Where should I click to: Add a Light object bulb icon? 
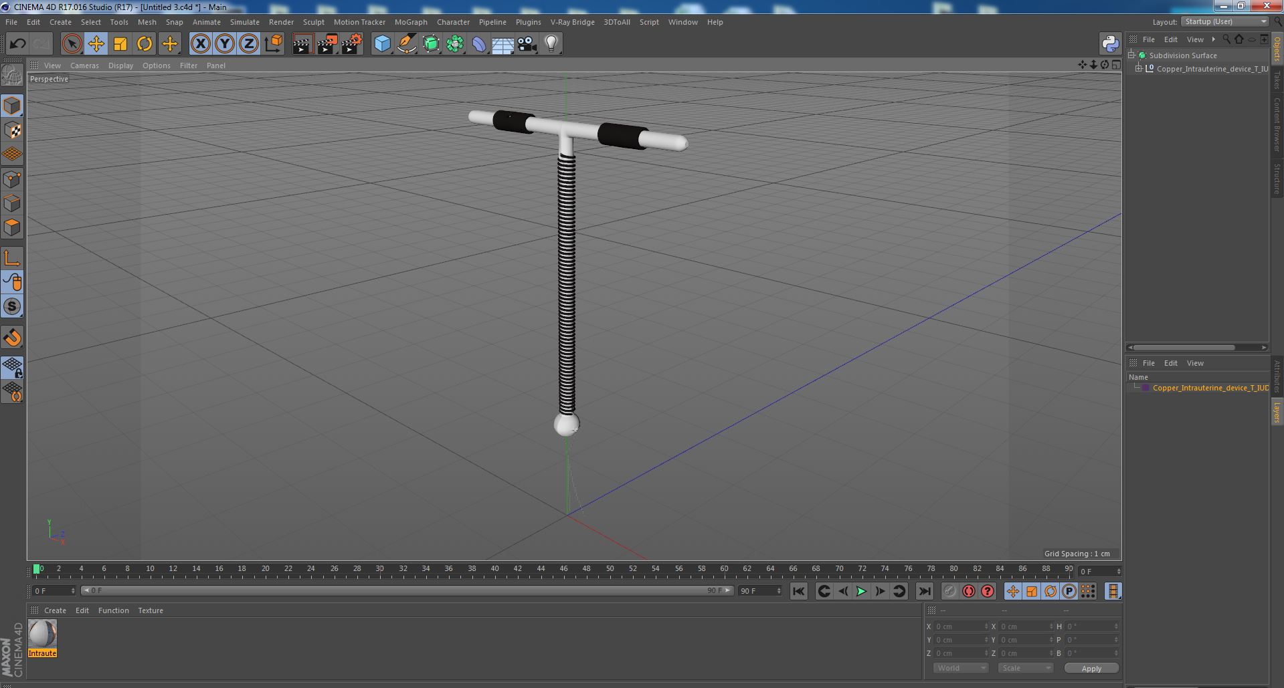551,44
